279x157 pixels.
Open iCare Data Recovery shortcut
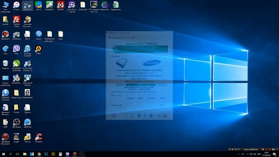tap(27, 21)
